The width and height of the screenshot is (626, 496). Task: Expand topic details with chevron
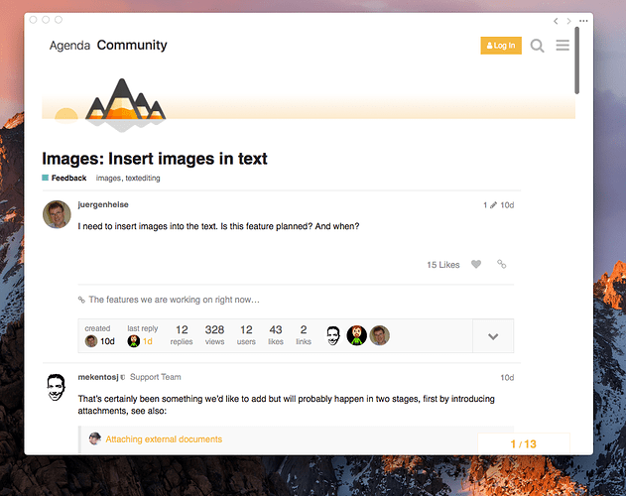pos(493,336)
